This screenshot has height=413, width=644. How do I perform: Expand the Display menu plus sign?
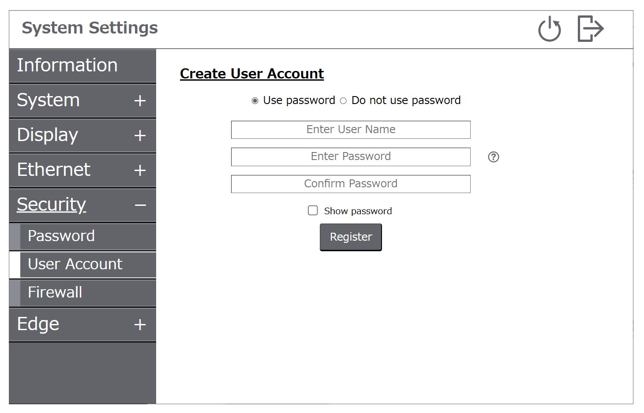(x=140, y=135)
